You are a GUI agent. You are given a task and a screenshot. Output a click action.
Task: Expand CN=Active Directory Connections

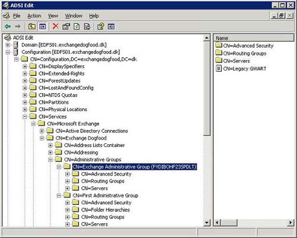42,131
